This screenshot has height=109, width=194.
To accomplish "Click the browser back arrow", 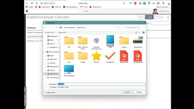I will (x=27, y=3).
